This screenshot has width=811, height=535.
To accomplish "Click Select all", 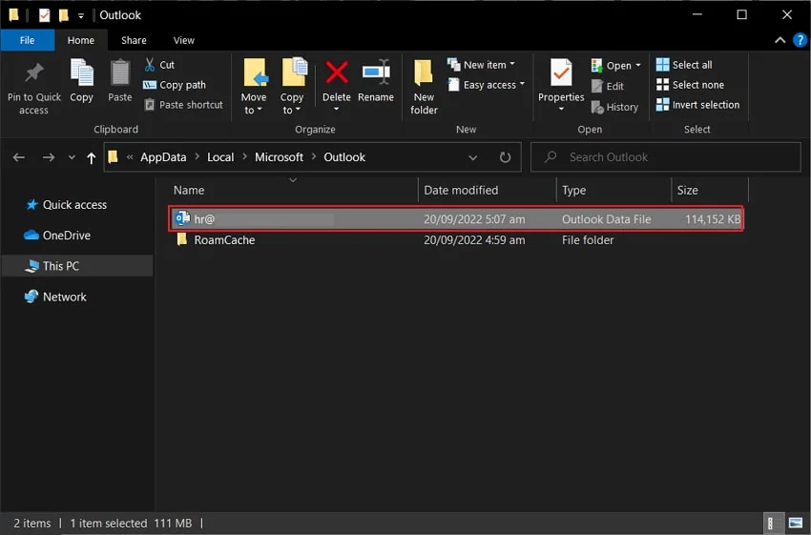I will coord(684,65).
